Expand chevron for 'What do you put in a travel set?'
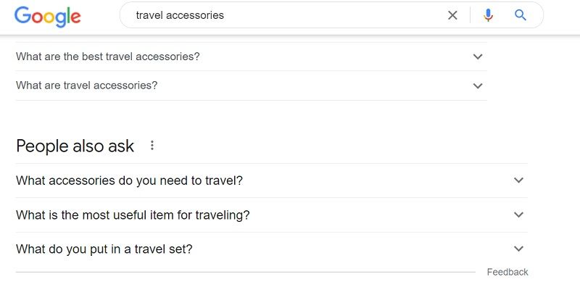Screen dimensions: 580x303 point(518,249)
